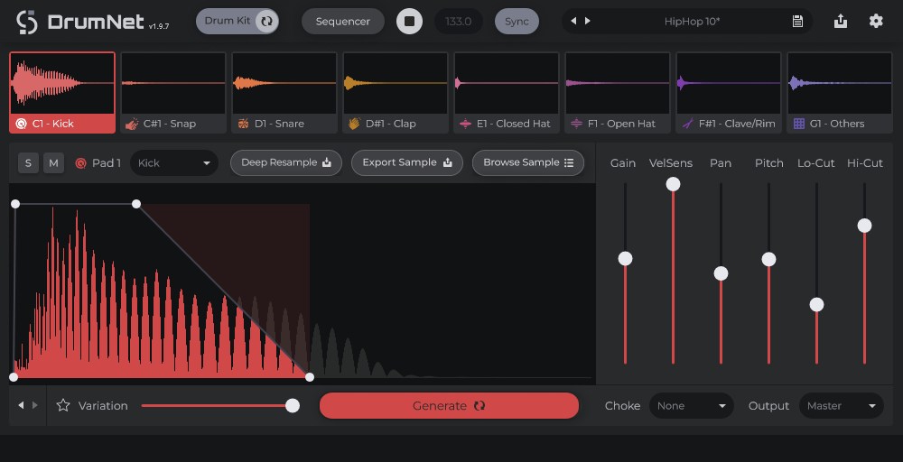Click the Pad 1 target icon
The image size is (903, 462).
(x=80, y=163)
